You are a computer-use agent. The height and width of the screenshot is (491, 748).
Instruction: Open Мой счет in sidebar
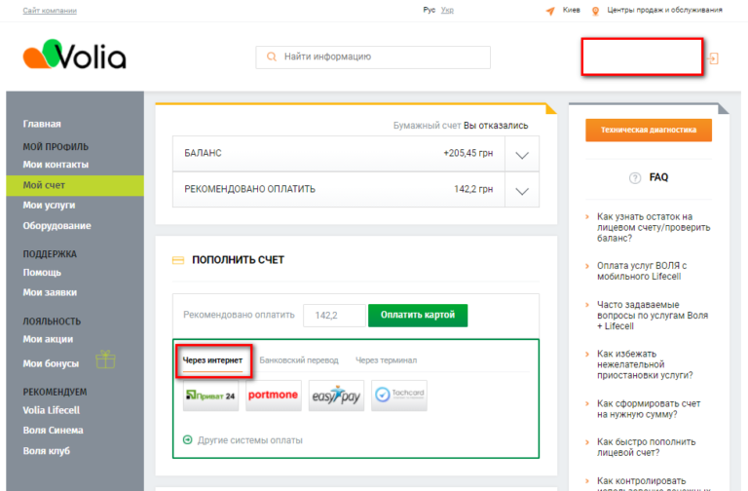(75, 185)
